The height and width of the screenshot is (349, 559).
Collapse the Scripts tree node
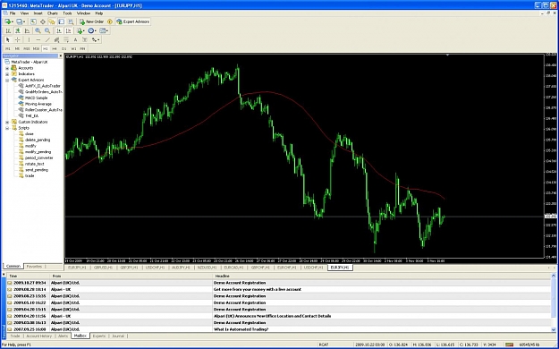7,128
